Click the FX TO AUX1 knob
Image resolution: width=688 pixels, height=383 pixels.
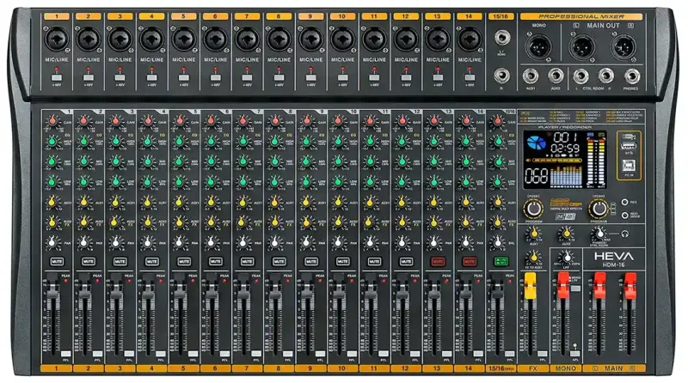[533, 258]
